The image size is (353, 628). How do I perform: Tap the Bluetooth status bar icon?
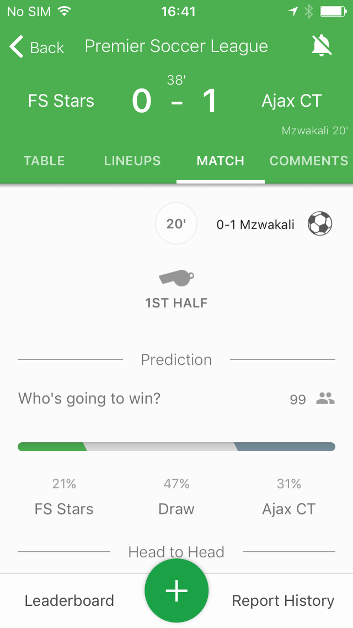[x=309, y=12]
